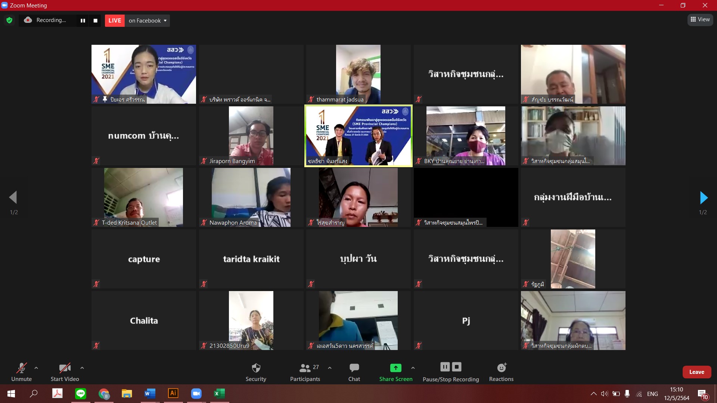
Task: Expand Share Screen options arrow
Action: pyautogui.click(x=413, y=368)
